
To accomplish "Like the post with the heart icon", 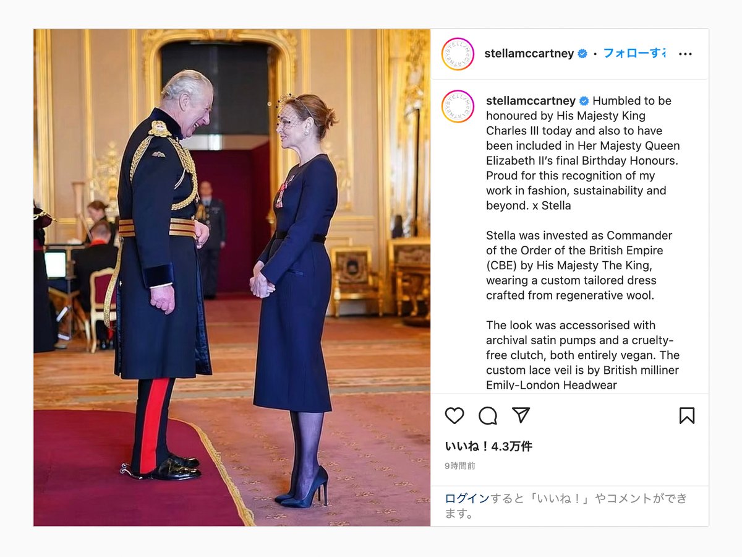I will pos(454,415).
